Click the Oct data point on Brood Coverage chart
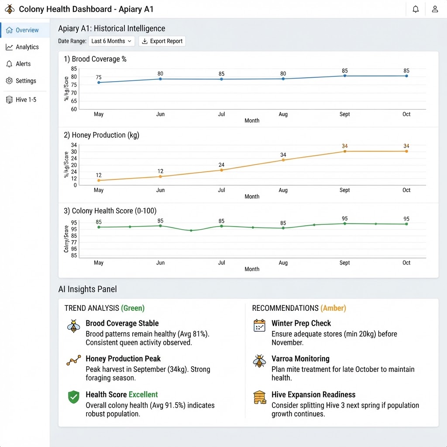 point(406,76)
